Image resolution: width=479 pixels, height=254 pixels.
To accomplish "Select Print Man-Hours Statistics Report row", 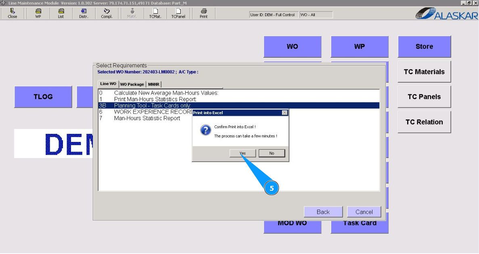I will coord(238,99).
